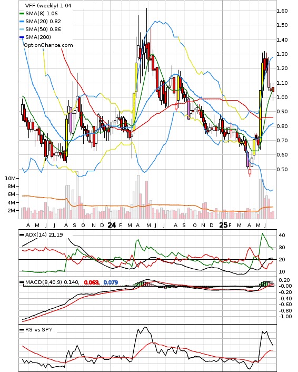Click the 24 year marker on time axis

[x=112, y=225]
